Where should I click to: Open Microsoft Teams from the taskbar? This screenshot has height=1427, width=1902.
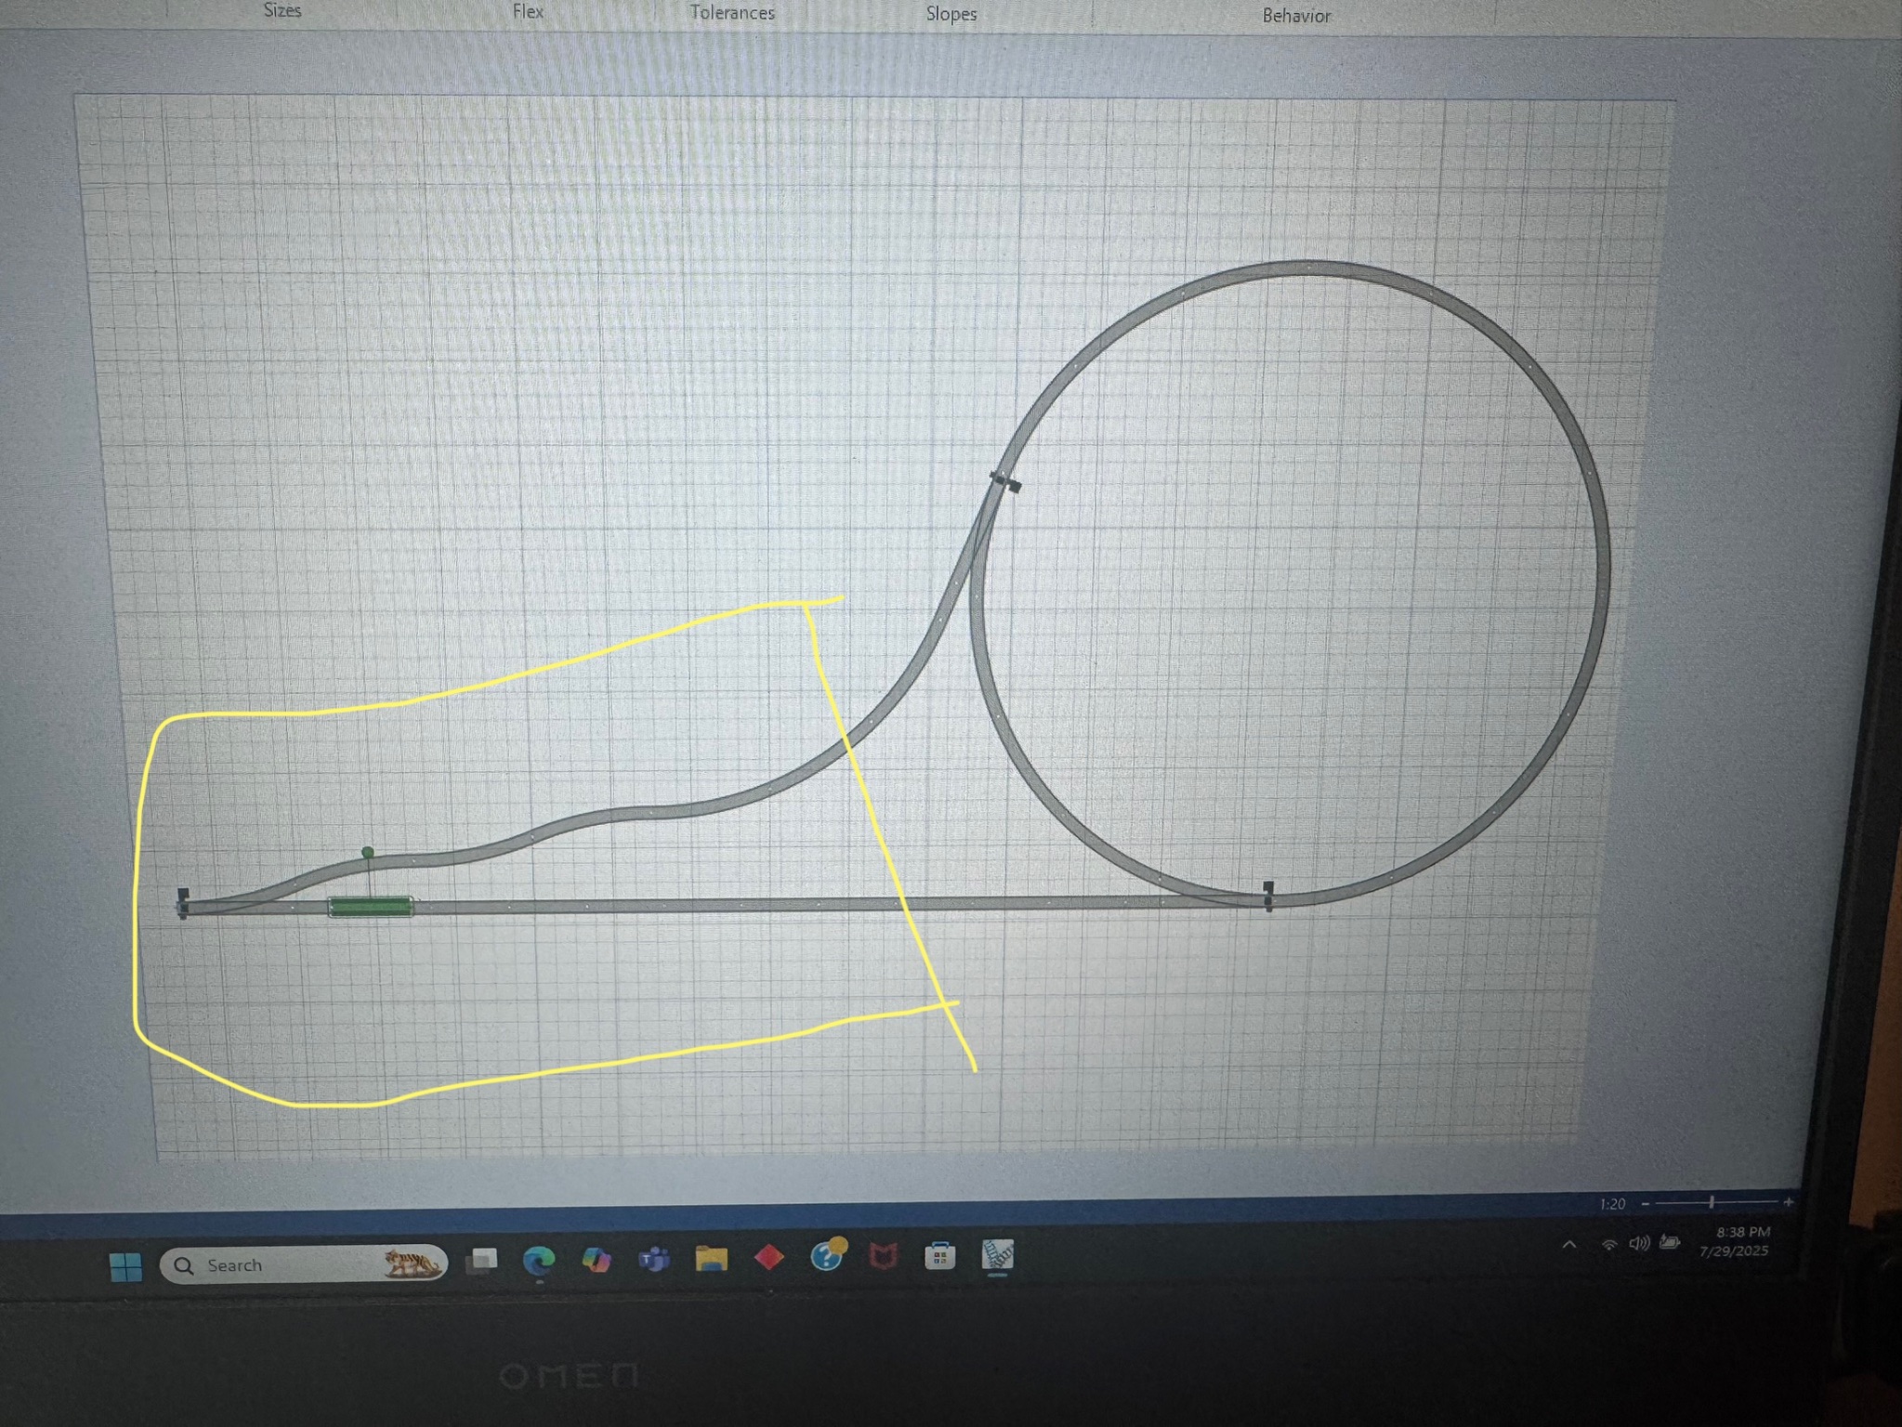tap(654, 1259)
